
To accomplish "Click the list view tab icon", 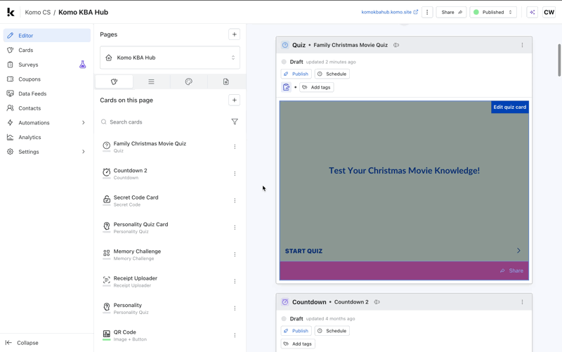I will (151, 82).
